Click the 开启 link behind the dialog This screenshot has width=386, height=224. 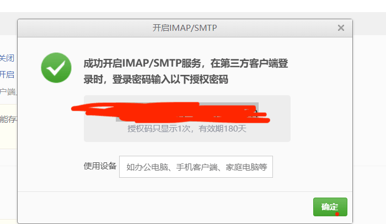coord(7,74)
